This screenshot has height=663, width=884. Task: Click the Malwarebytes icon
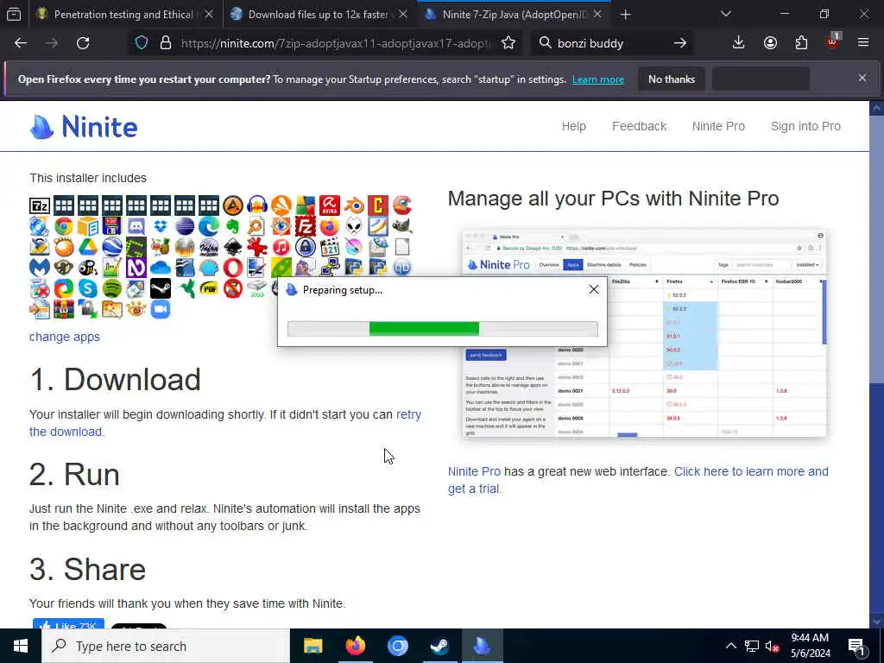click(x=40, y=268)
